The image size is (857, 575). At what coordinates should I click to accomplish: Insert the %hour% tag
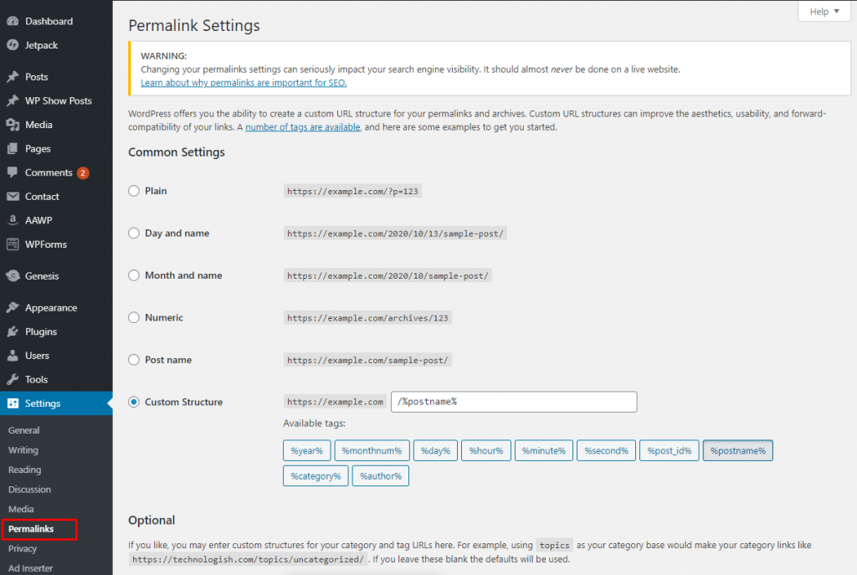click(x=486, y=451)
